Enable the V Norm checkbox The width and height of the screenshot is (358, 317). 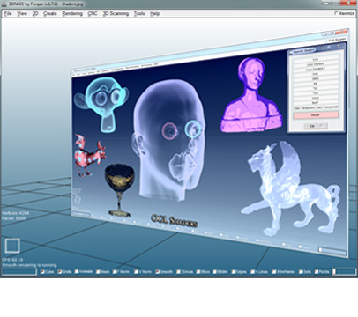tap(136, 272)
